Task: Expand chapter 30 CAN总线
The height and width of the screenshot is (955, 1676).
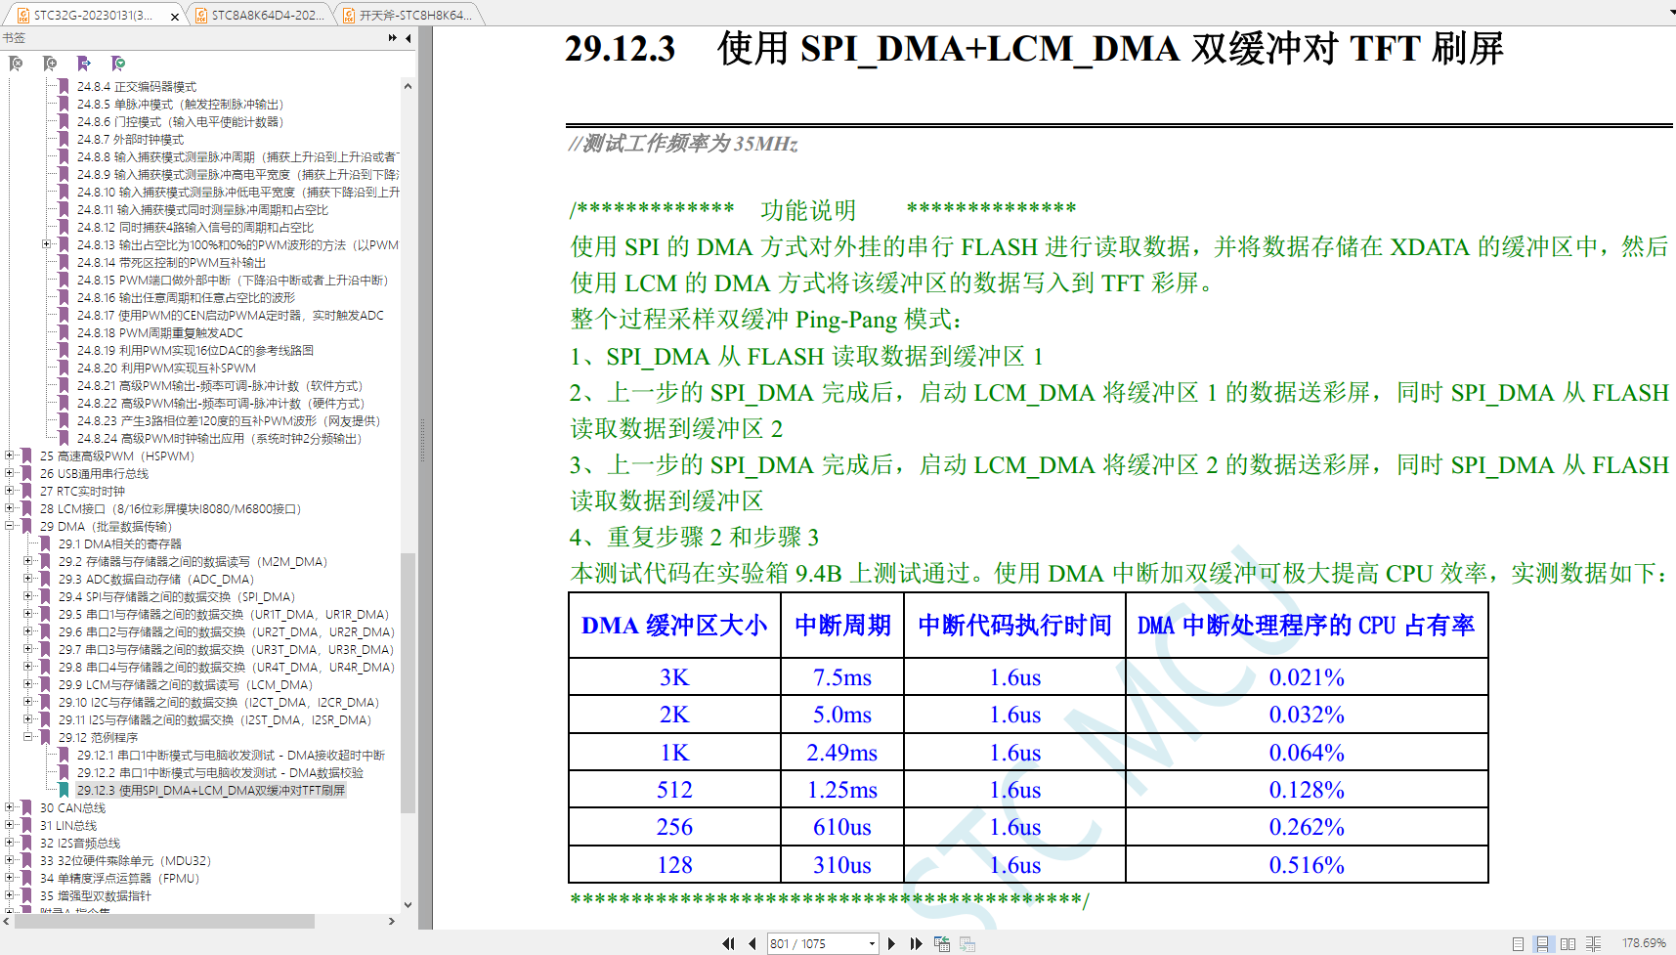Action: click(x=10, y=807)
